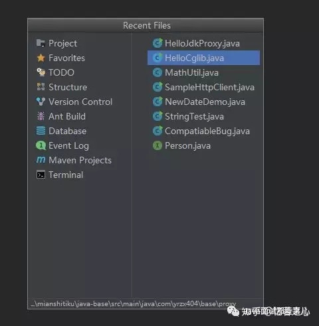Open NewDateDemo.java from the list
The image size is (319, 326).
199,102
